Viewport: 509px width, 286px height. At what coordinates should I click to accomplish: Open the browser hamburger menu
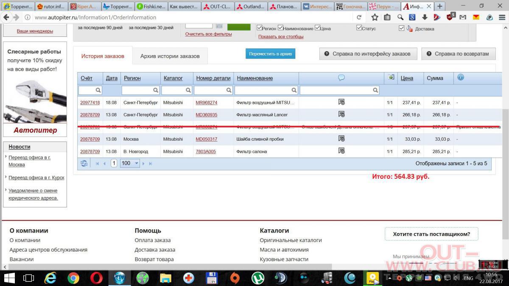coord(503,17)
